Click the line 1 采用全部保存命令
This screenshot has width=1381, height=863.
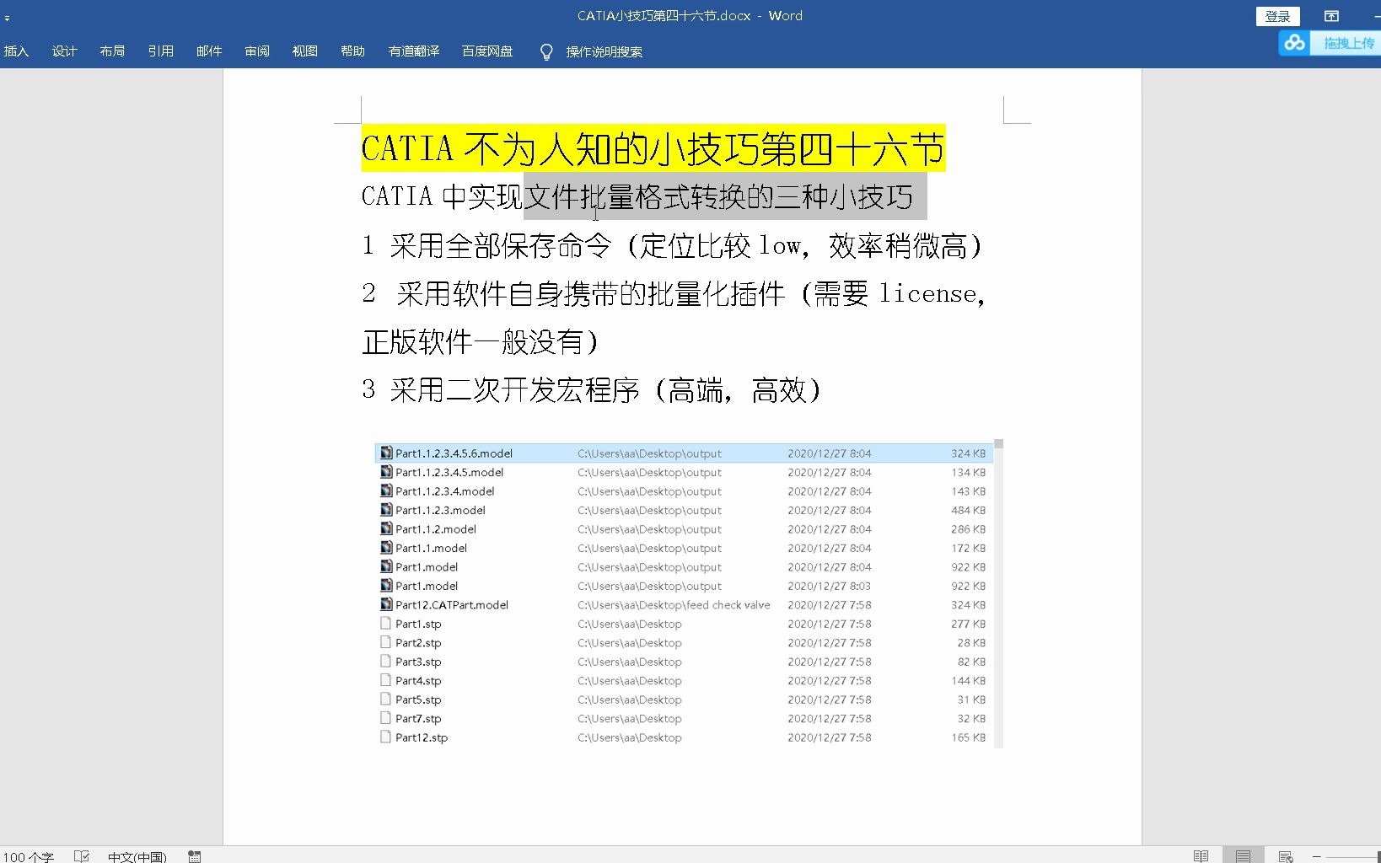click(x=673, y=245)
